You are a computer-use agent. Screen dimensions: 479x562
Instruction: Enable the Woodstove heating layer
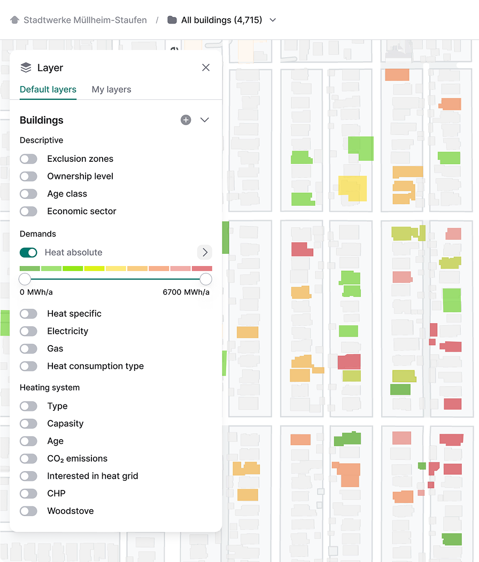tap(28, 511)
